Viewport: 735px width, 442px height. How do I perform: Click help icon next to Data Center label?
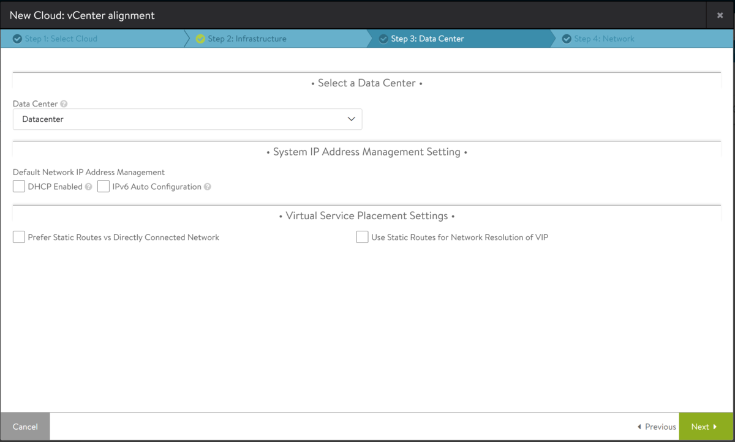(64, 104)
